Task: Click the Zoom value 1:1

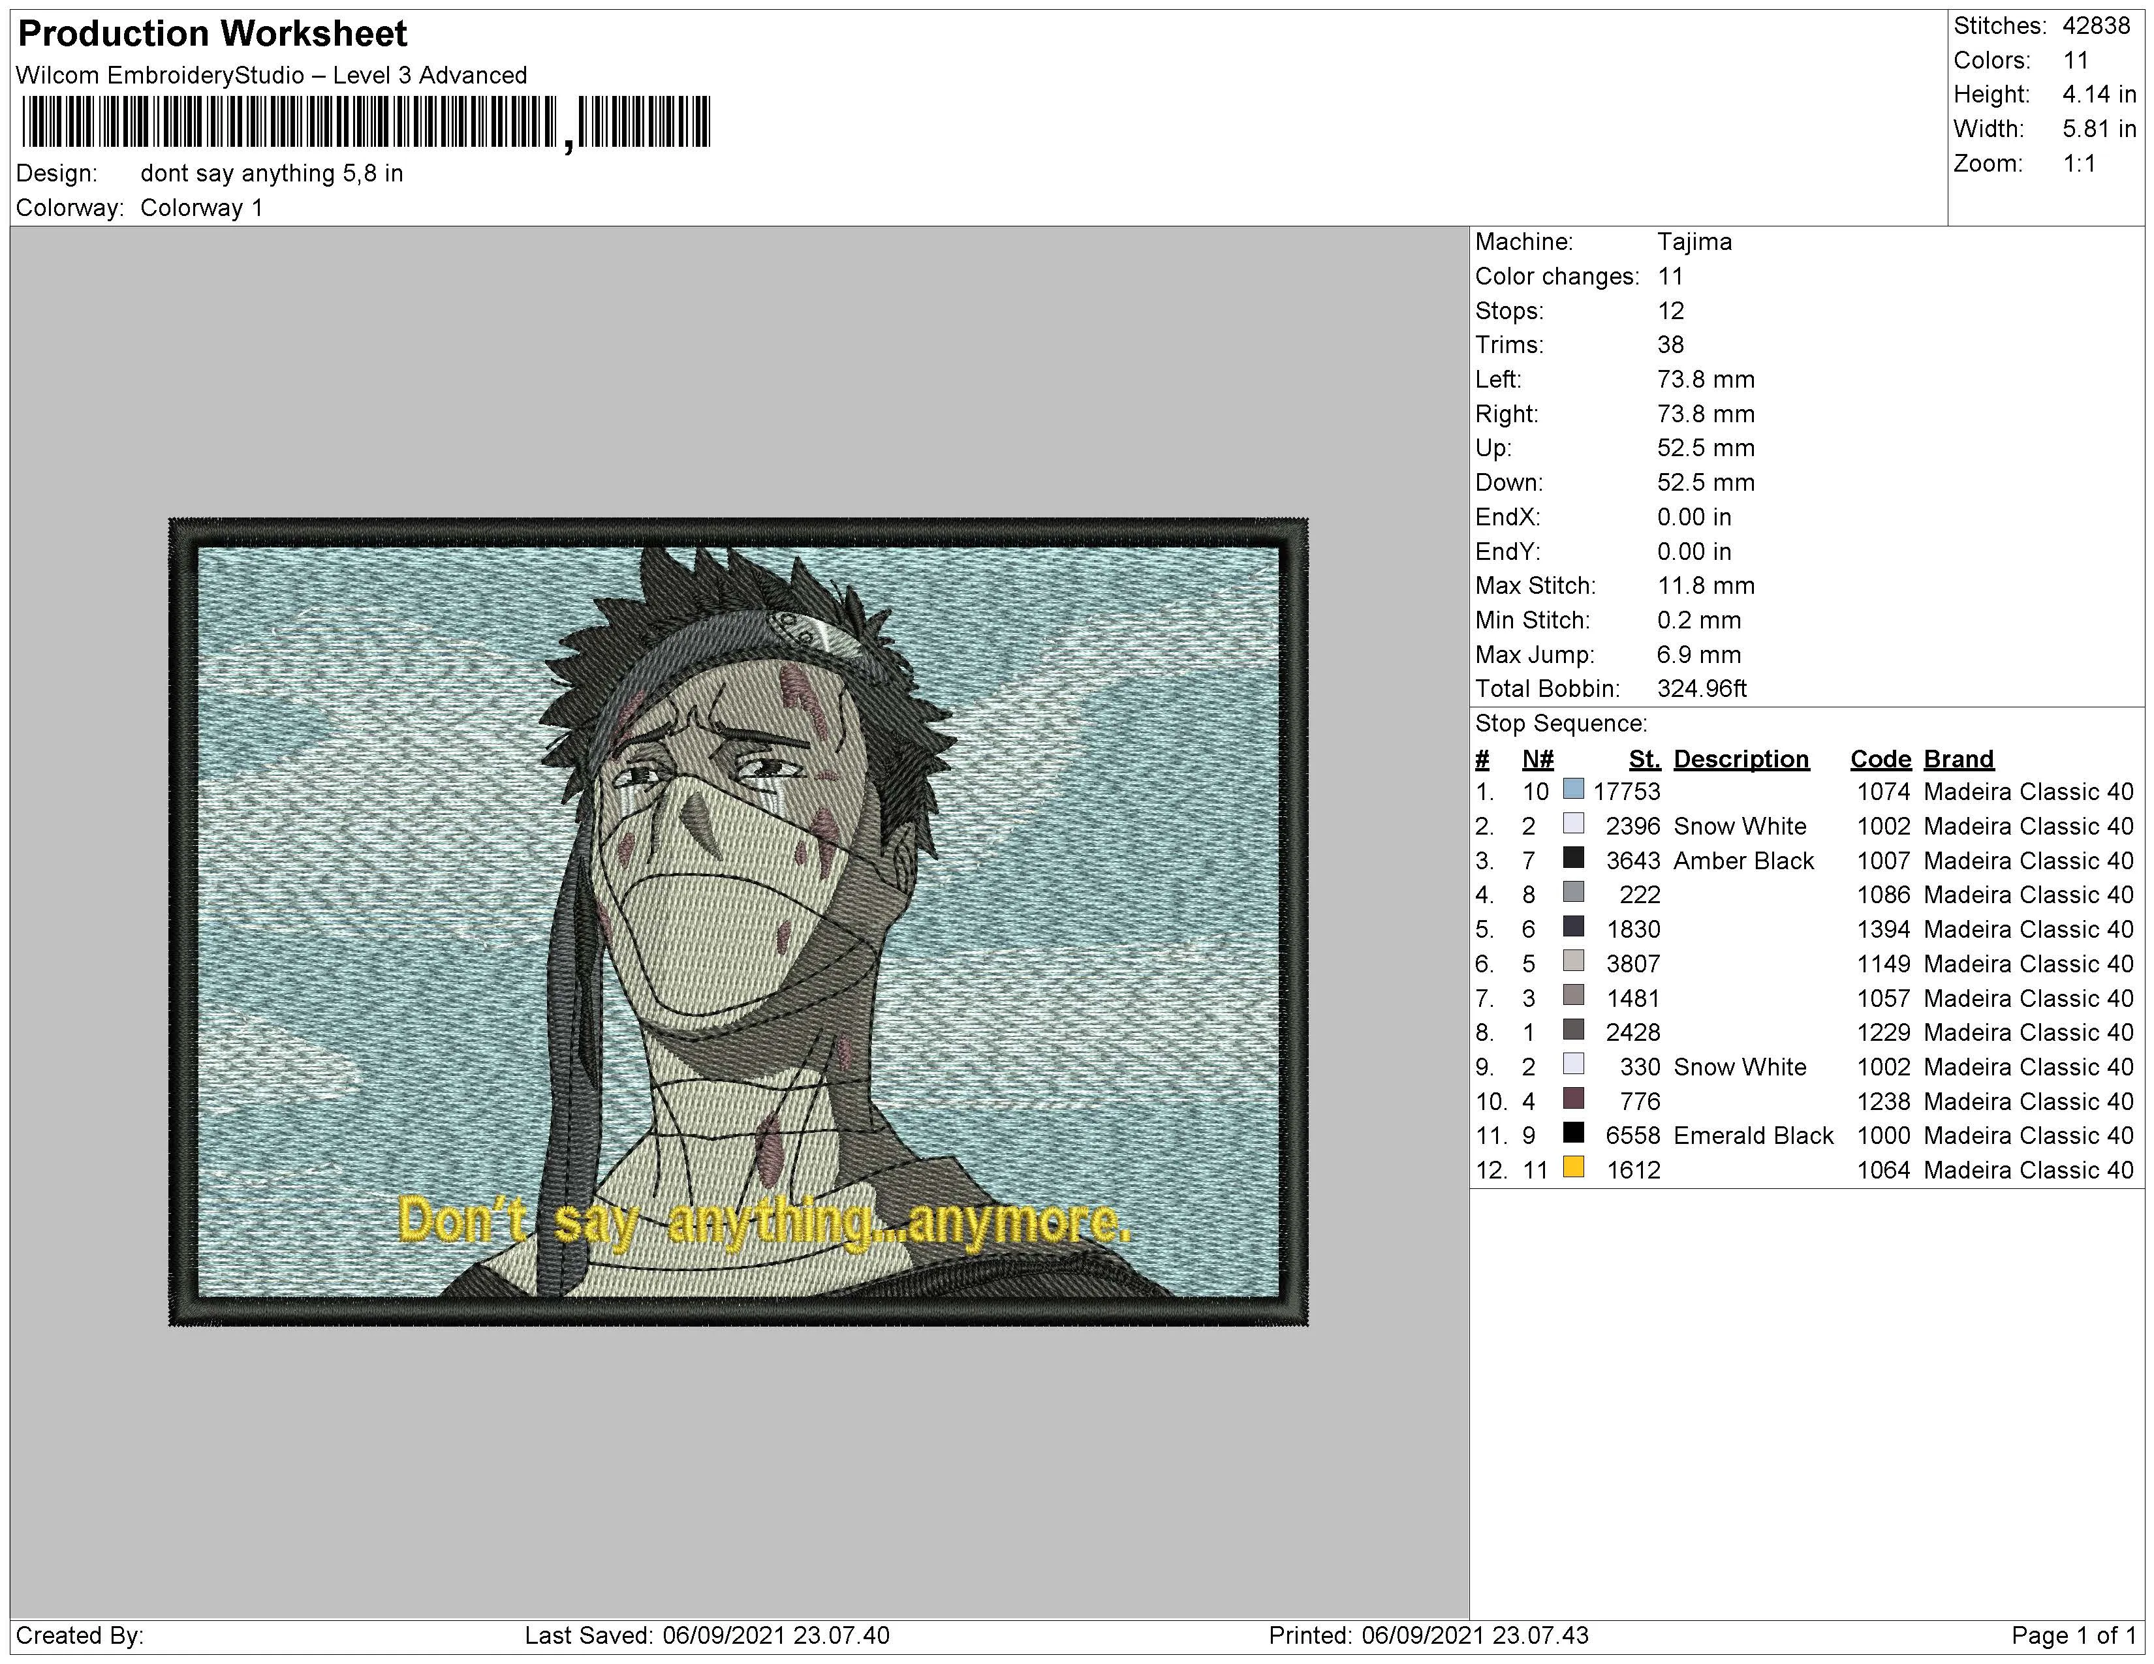Action: click(2079, 164)
